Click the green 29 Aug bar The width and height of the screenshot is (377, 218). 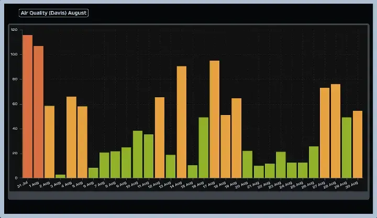tap(347, 147)
